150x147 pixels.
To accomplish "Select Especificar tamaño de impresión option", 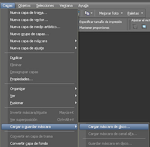I will tap(101, 22).
